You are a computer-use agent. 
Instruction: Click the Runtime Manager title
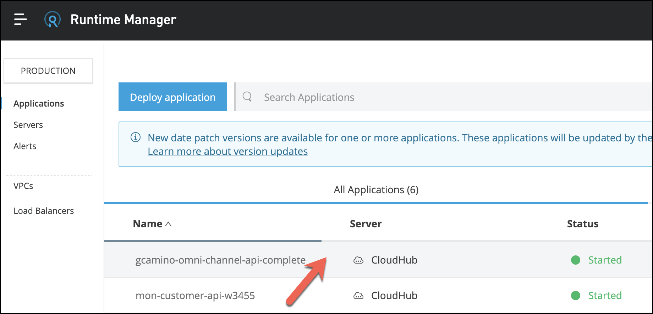[x=123, y=20]
